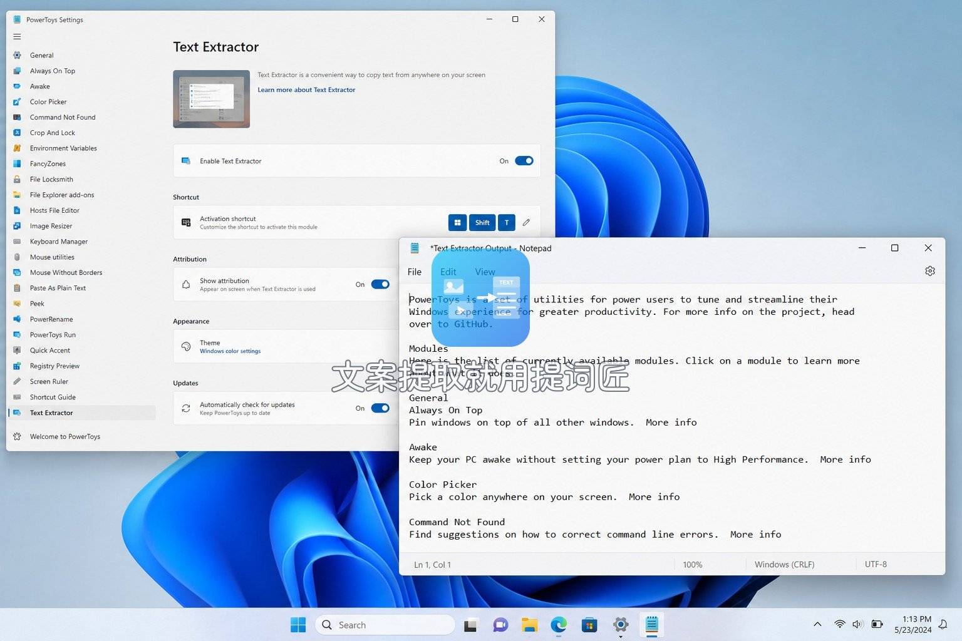
Task: Expand the system tray hidden icons chevron
Action: click(x=817, y=624)
